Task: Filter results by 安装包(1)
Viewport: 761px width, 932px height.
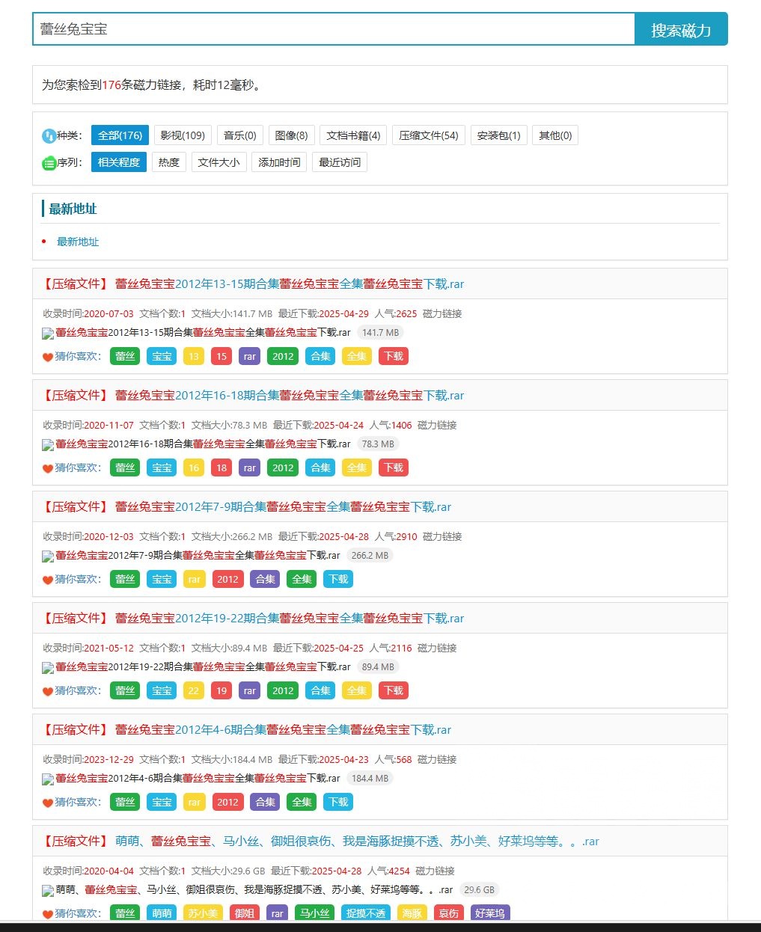Action: tap(499, 135)
